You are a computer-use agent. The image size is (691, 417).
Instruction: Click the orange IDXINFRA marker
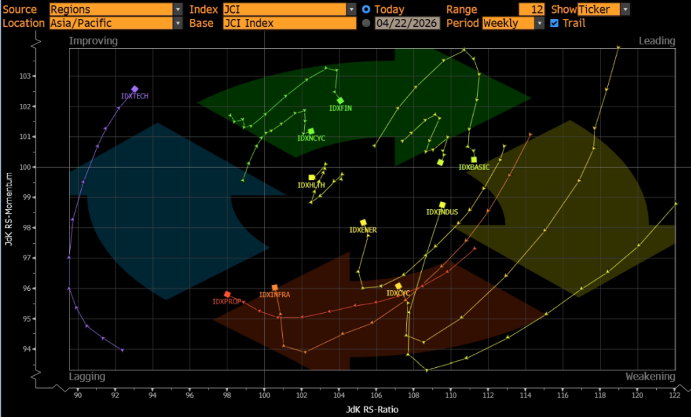coord(275,287)
